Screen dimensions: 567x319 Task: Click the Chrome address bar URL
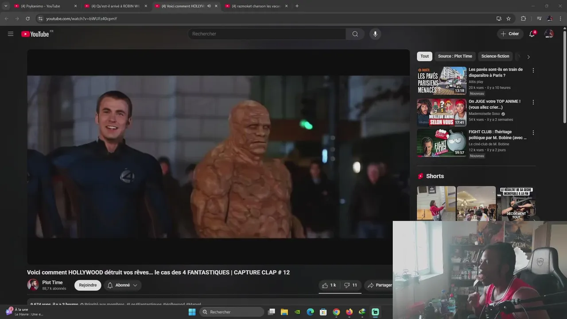(x=82, y=19)
